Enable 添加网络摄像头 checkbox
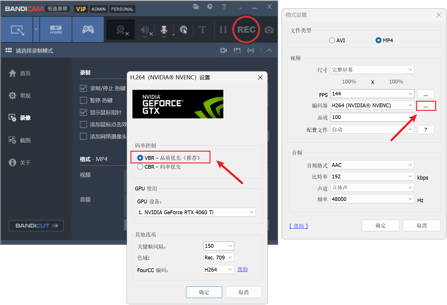The height and width of the screenshot is (305, 447). pos(83,137)
